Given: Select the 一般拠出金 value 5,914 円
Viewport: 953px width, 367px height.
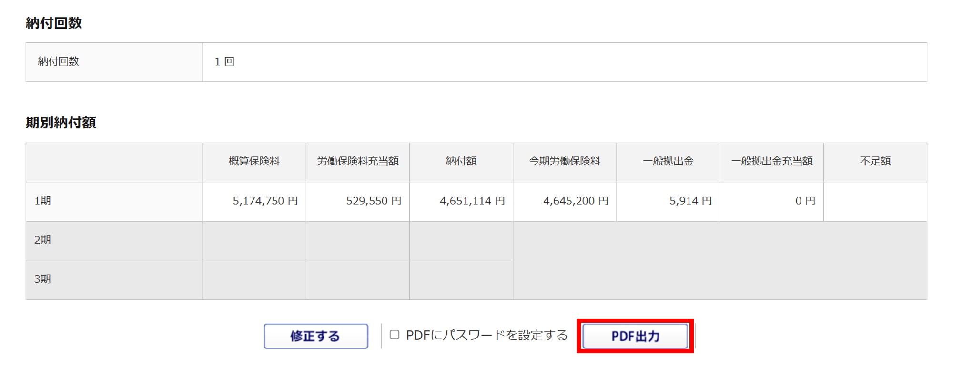Looking at the screenshot, I should [x=690, y=201].
